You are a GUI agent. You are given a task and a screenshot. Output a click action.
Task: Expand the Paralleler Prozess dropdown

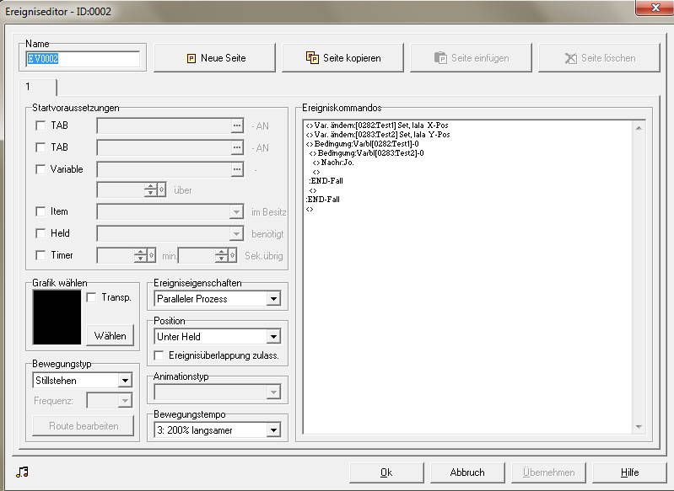pos(273,299)
